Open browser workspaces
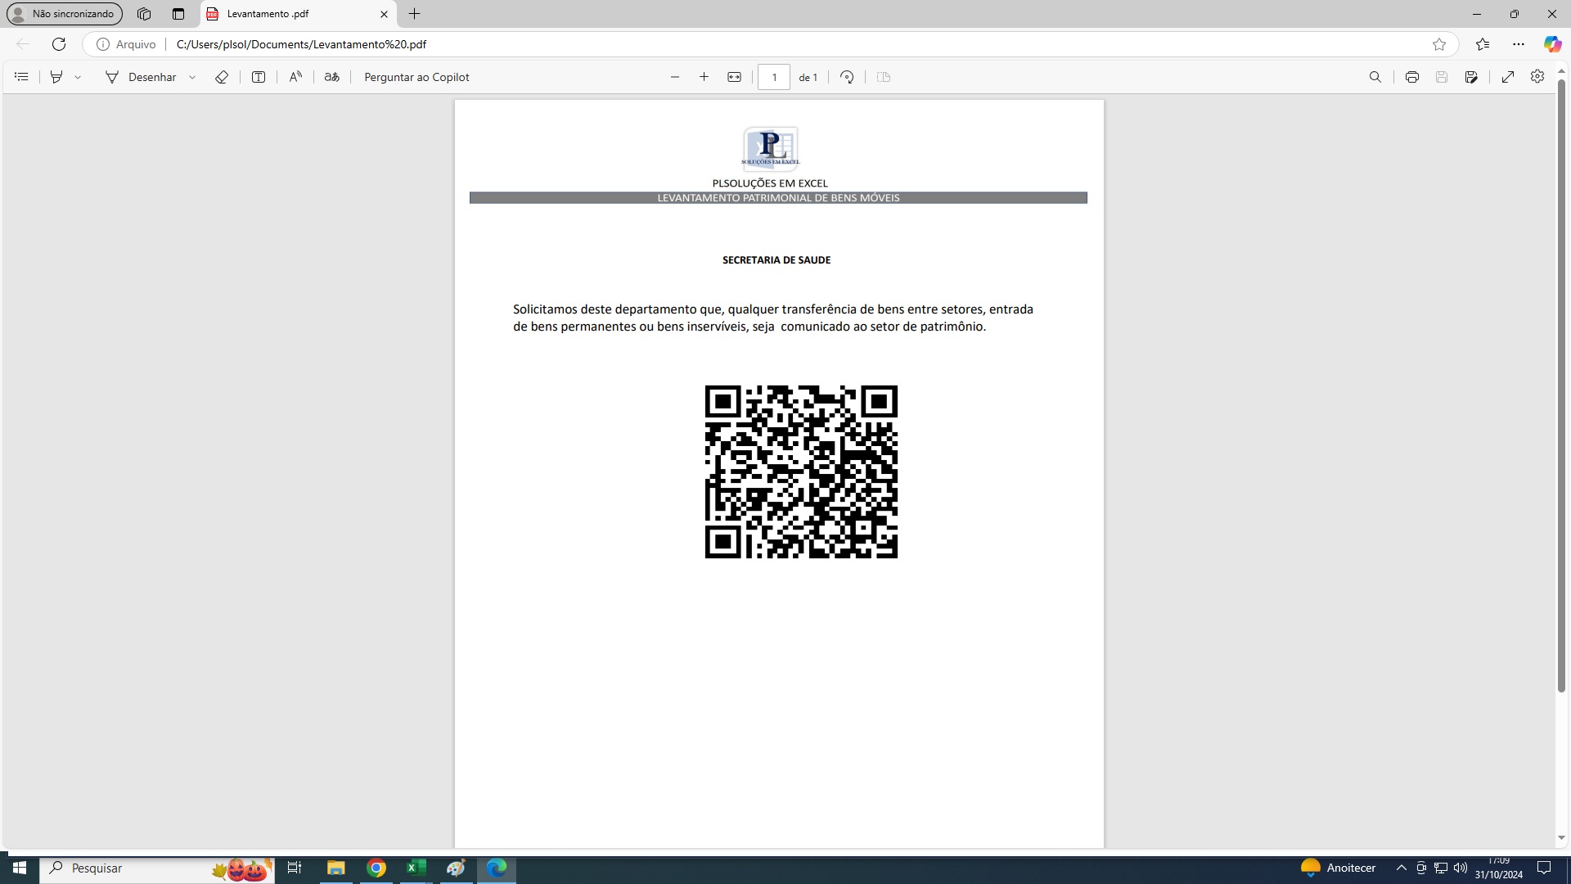 pos(144,14)
